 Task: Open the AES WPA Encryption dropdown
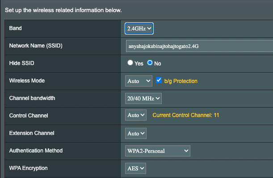(x=135, y=168)
